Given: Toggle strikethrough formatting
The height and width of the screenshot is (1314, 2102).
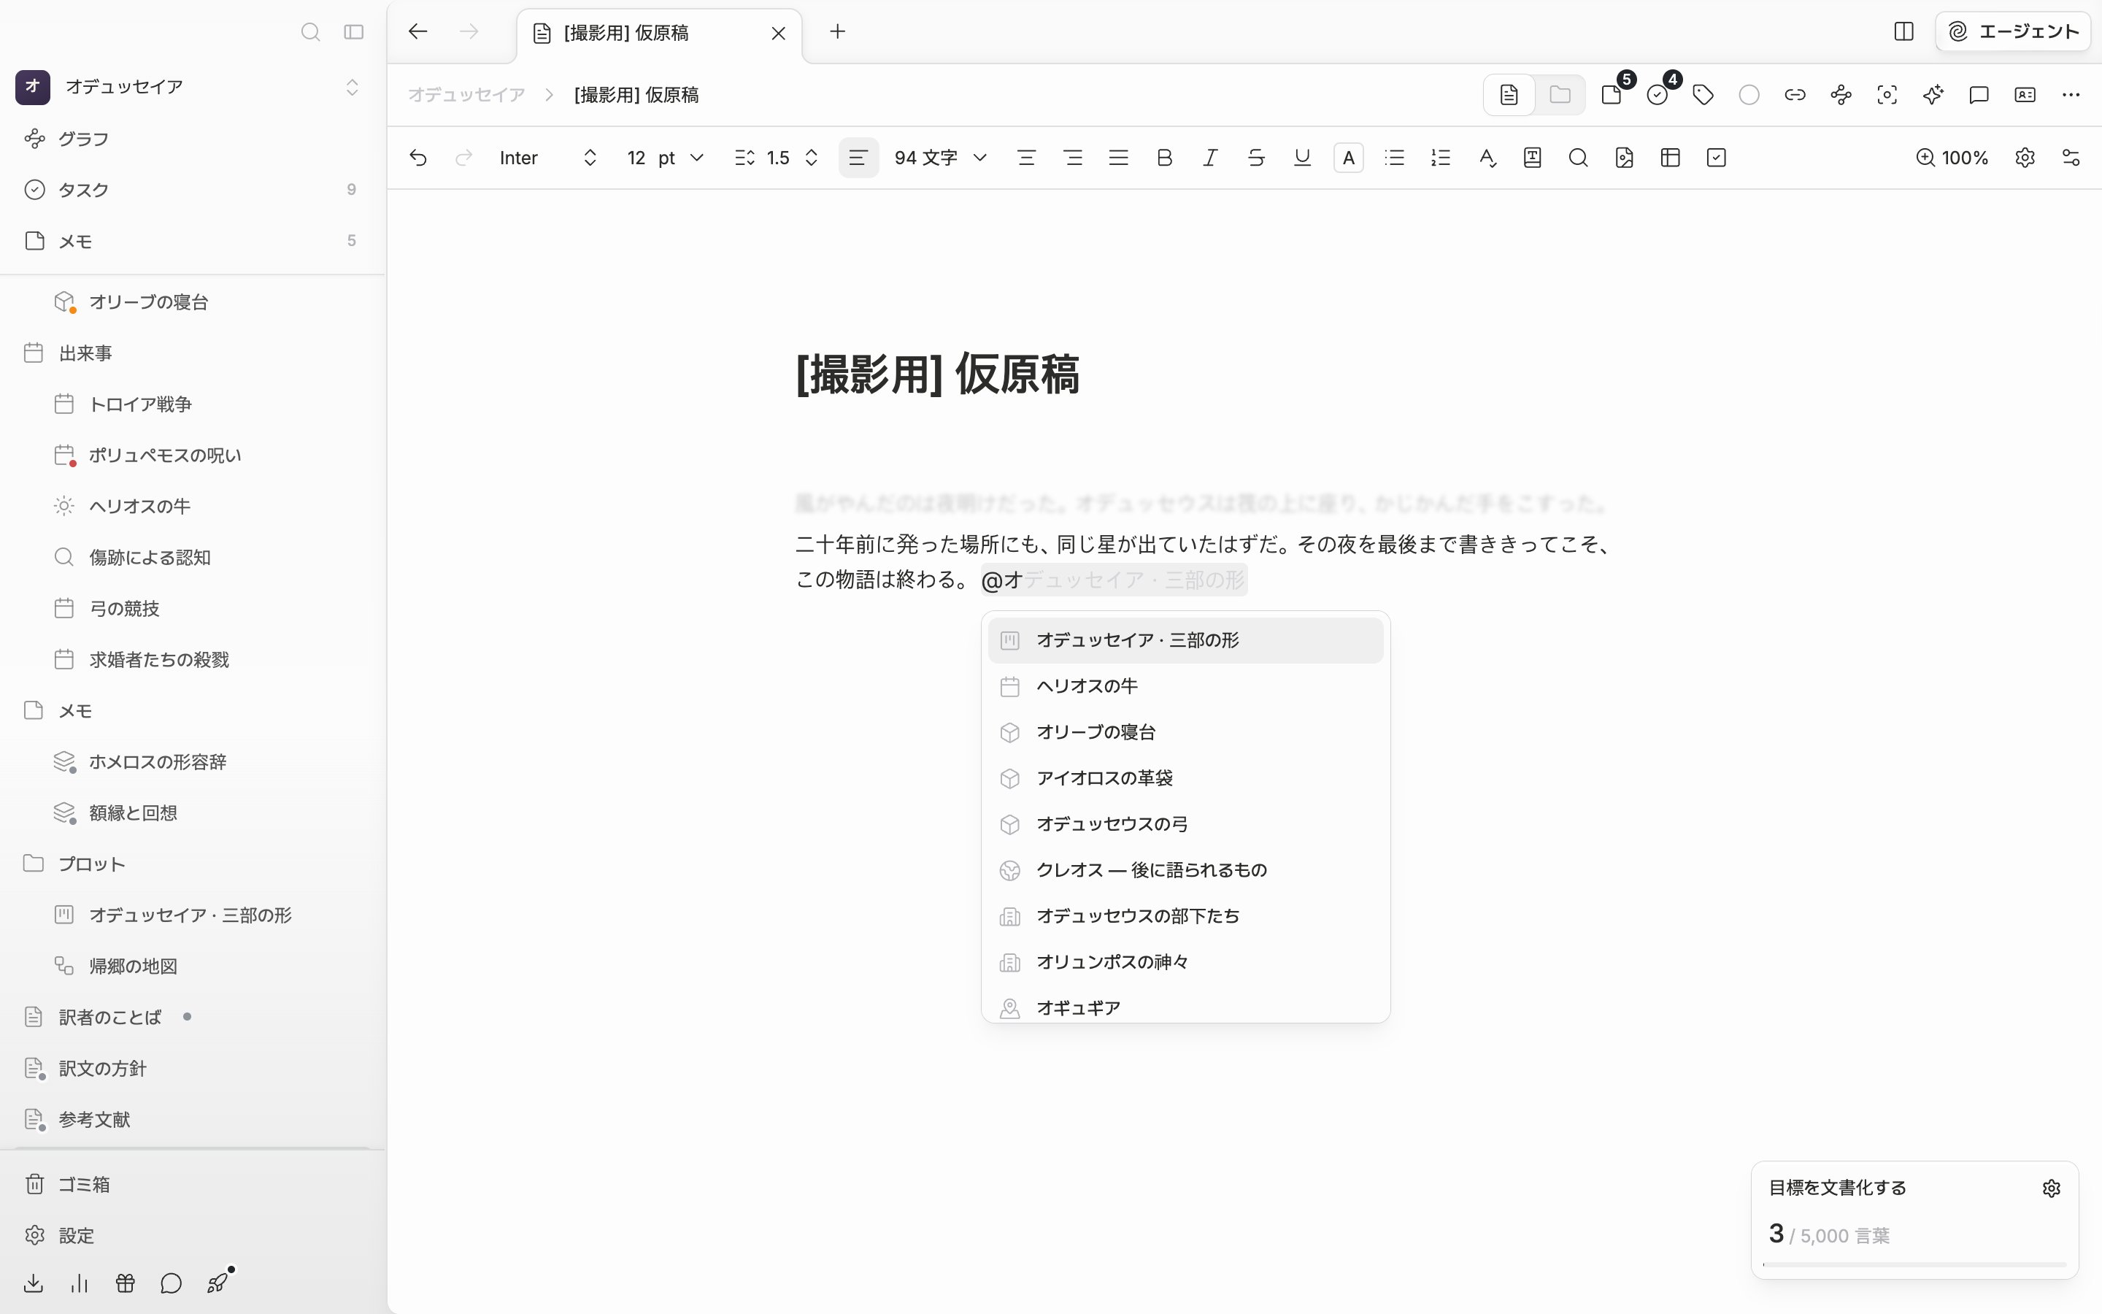Looking at the screenshot, I should (1256, 157).
